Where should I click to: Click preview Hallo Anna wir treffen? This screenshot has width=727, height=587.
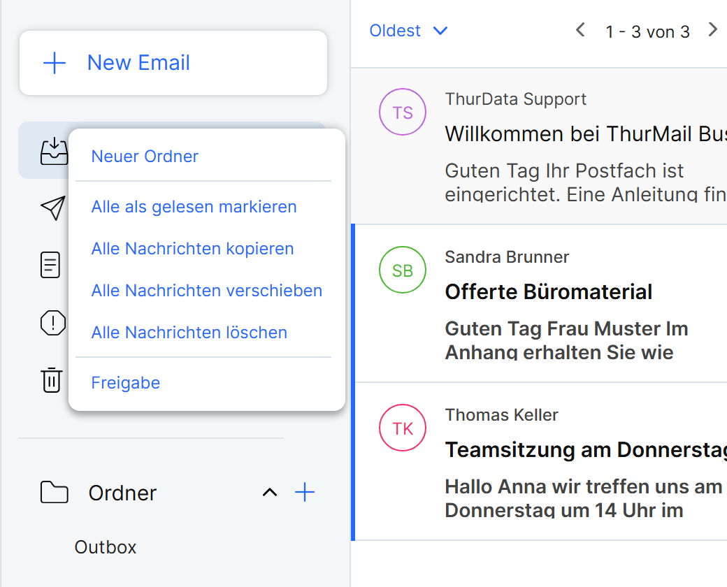[x=583, y=498]
